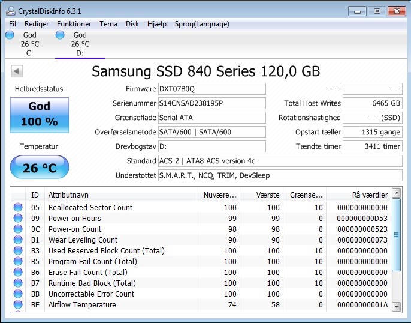This screenshot has width=411, height=323.
Task: Click status orb of Uncorrectable Error Count row
Action: pos(18,294)
